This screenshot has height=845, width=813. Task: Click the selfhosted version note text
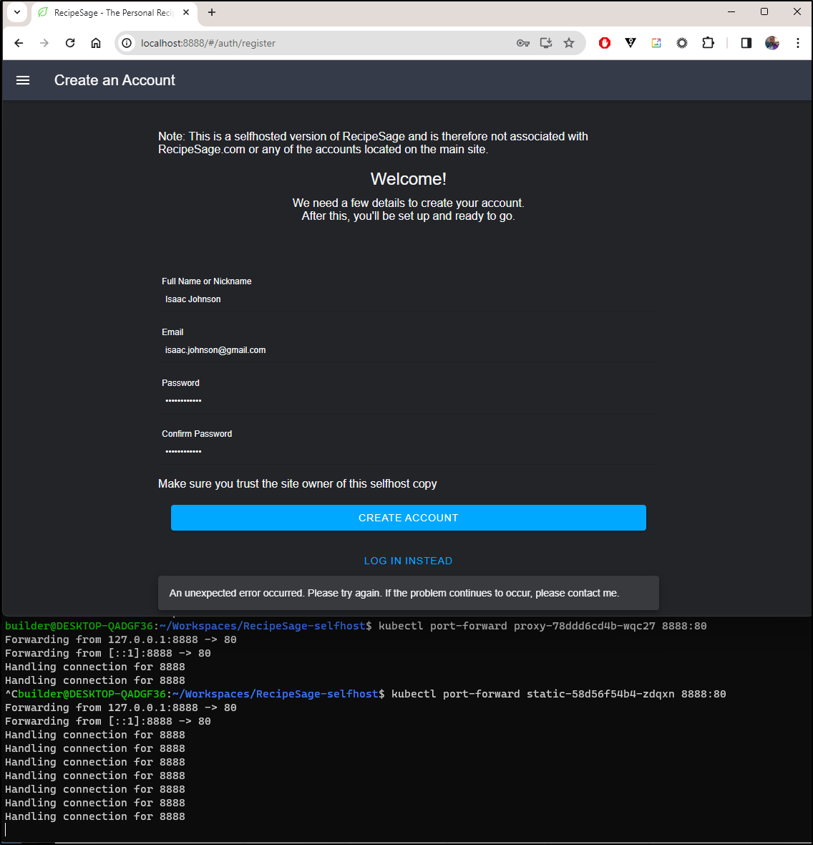coord(373,143)
